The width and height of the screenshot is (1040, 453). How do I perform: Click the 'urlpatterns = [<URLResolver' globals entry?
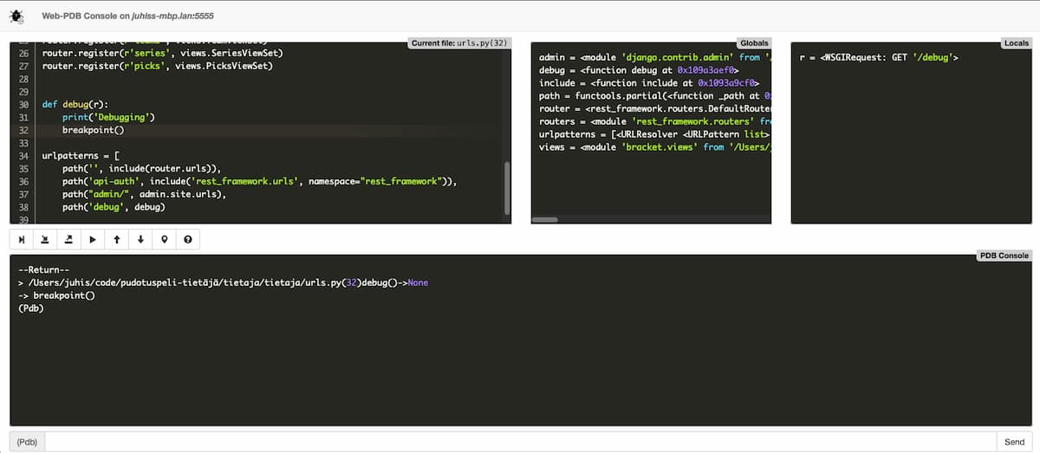[x=654, y=135]
